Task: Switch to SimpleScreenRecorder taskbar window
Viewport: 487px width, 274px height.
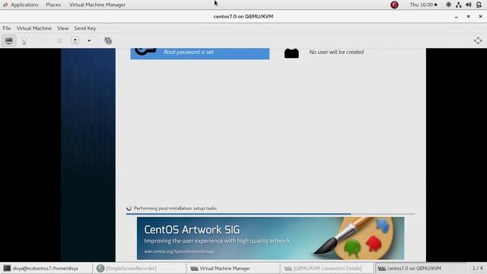Action: [140, 269]
